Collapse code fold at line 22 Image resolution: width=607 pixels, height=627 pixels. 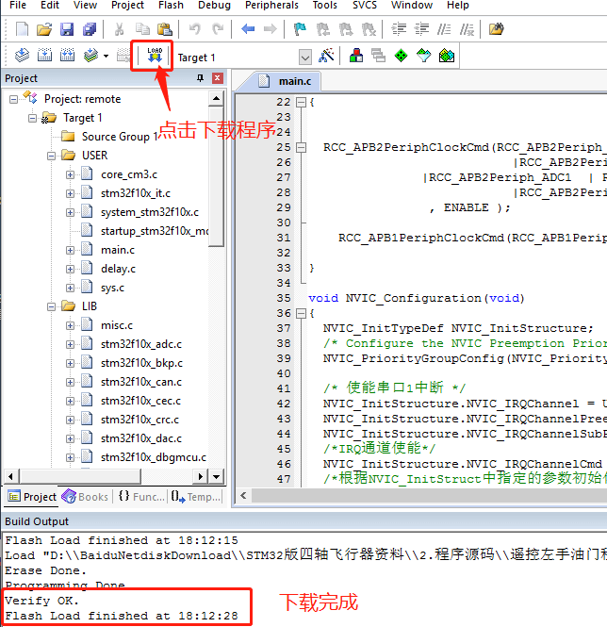(x=301, y=102)
